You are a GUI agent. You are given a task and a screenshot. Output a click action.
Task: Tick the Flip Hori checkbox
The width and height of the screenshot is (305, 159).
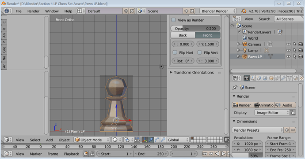coord(175,52)
